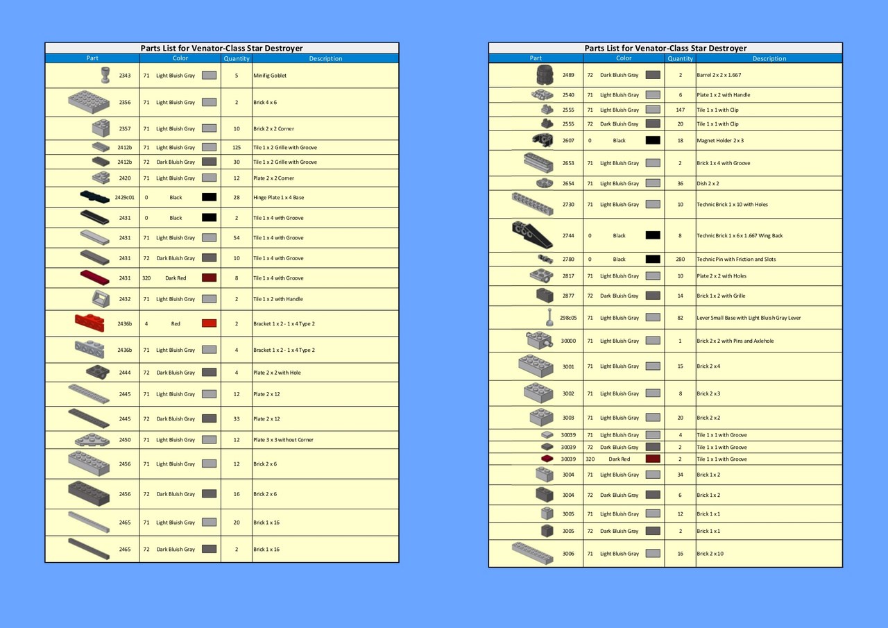
Task: Select the quantity value 125
Action: pyautogui.click(x=237, y=148)
